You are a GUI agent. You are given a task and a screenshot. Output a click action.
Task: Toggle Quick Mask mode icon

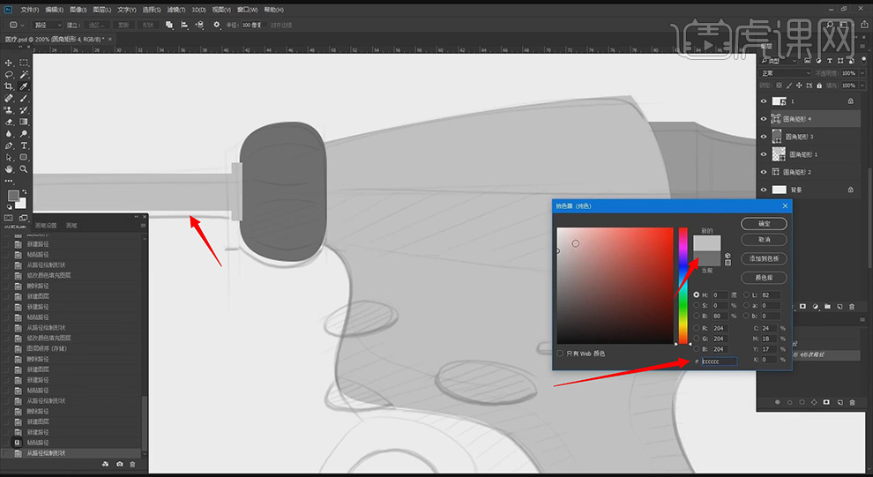[8, 218]
